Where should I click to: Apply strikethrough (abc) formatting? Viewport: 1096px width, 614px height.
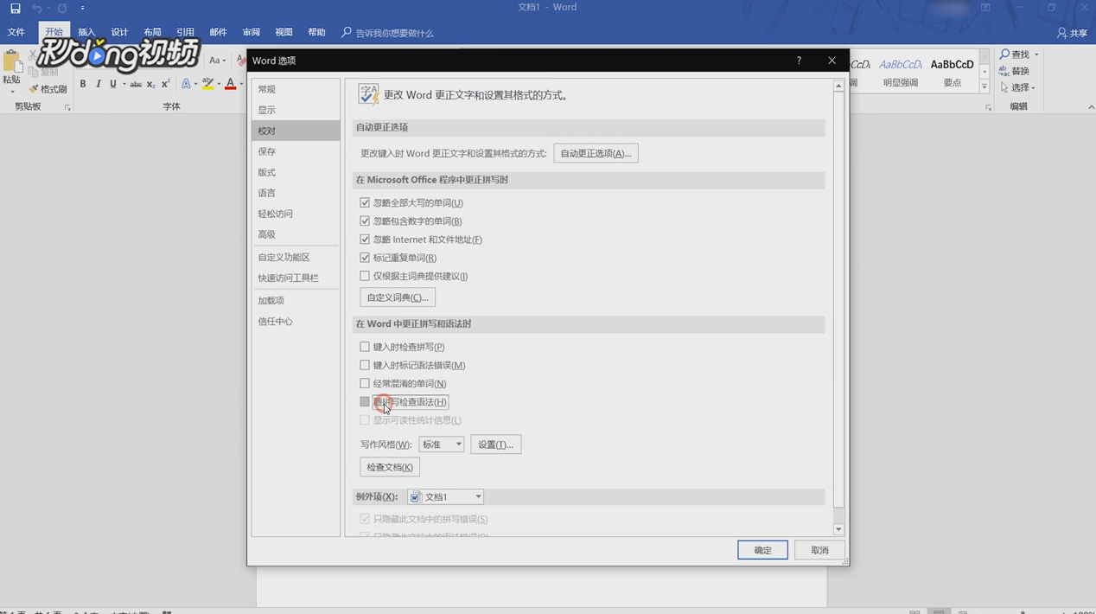tap(136, 84)
